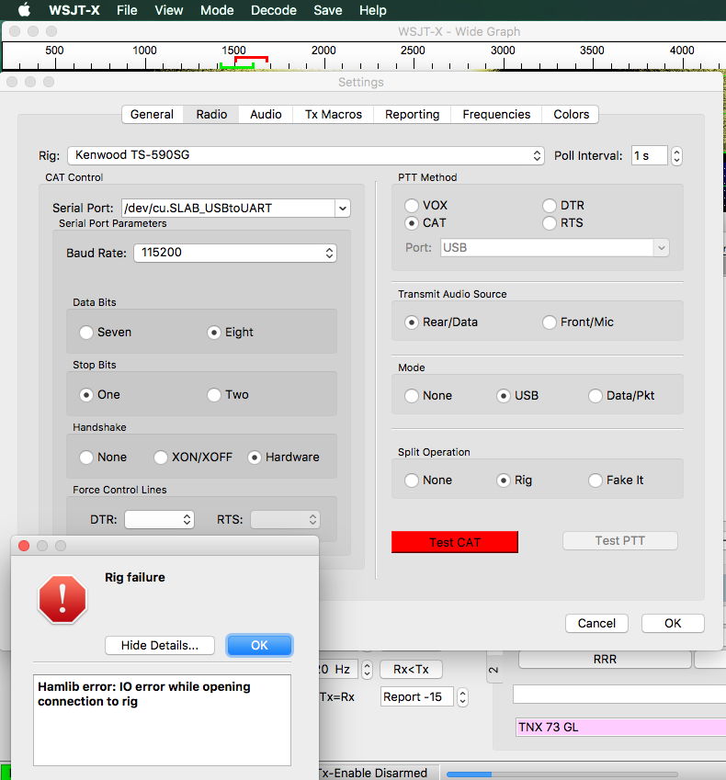The width and height of the screenshot is (726, 780).
Task: Adjust the Report -15 stepper
Action: 462,697
